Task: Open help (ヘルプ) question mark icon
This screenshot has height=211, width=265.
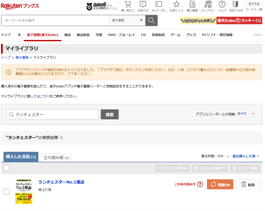Action: pyautogui.click(x=222, y=6)
